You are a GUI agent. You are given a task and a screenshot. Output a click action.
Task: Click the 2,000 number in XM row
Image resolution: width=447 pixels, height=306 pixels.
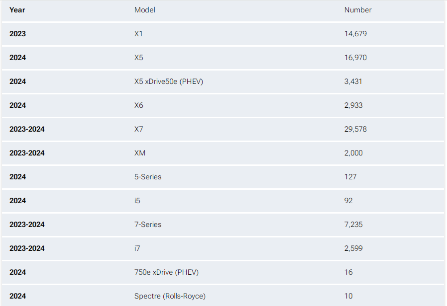(x=353, y=153)
